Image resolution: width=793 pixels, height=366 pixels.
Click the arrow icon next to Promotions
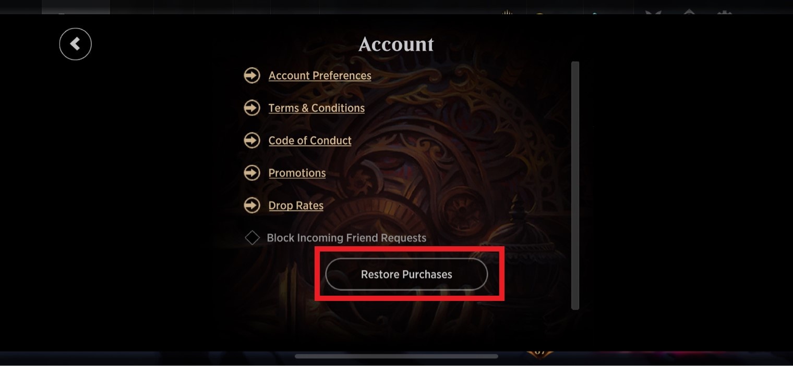point(251,173)
